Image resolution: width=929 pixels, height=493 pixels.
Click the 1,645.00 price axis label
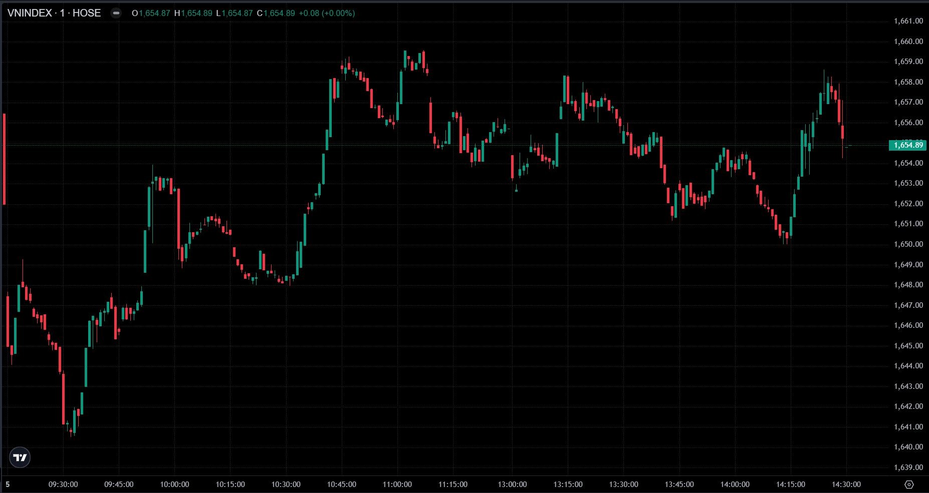pyautogui.click(x=908, y=346)
